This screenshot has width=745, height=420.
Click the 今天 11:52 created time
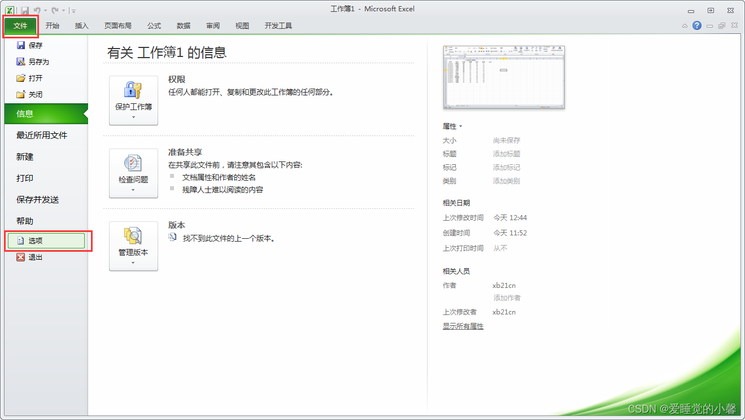point(510,233)
